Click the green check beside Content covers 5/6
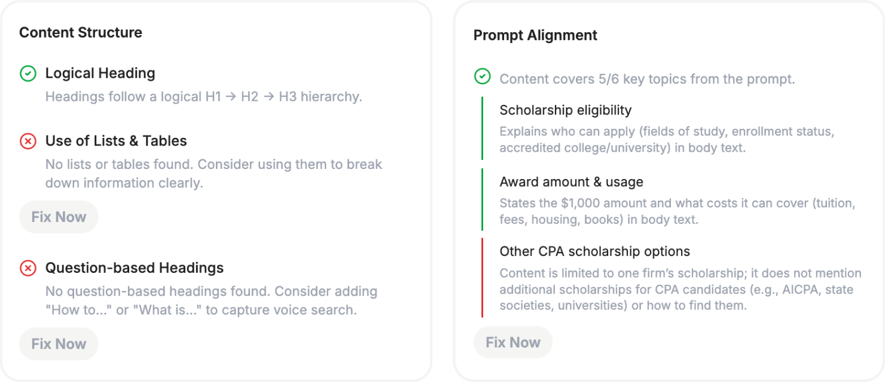The width and height of the screenshot is (885, 382). click(x=483, y=77)
